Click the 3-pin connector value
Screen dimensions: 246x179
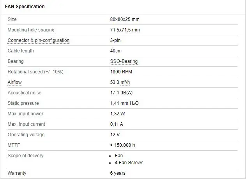click(x=115, y=40)
